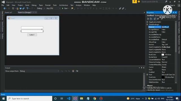
Task: Click the (Name) value textBox2 field
Action: click(x=168, y=27)
